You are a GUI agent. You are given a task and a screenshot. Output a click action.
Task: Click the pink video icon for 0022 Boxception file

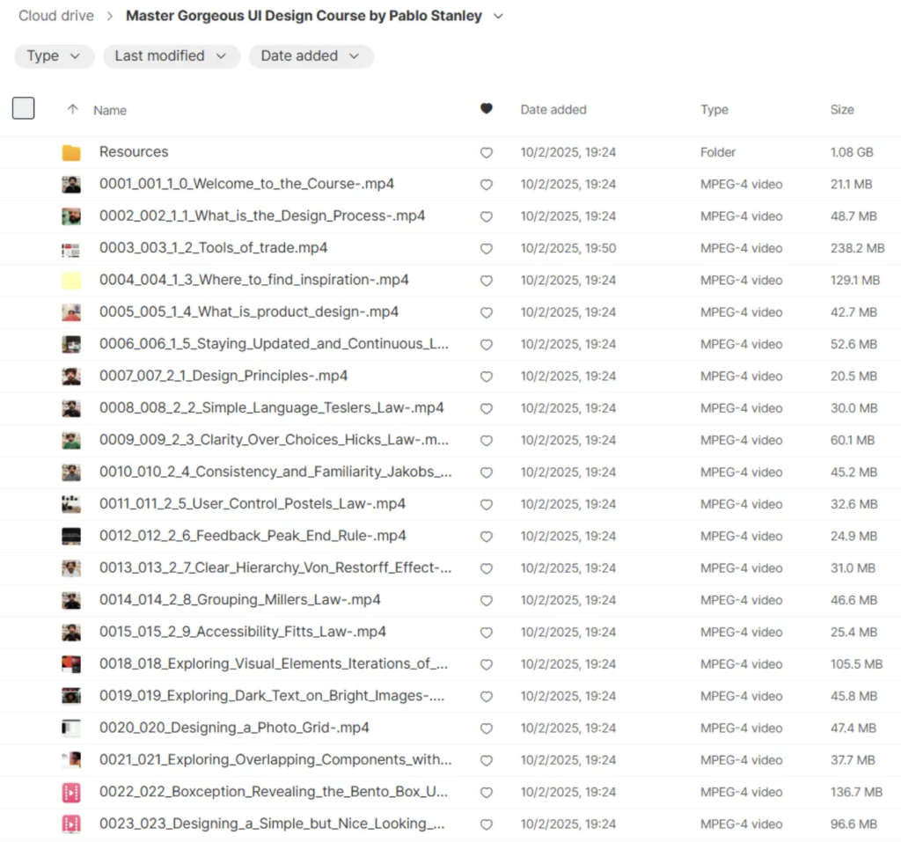(x=71, y=793)
